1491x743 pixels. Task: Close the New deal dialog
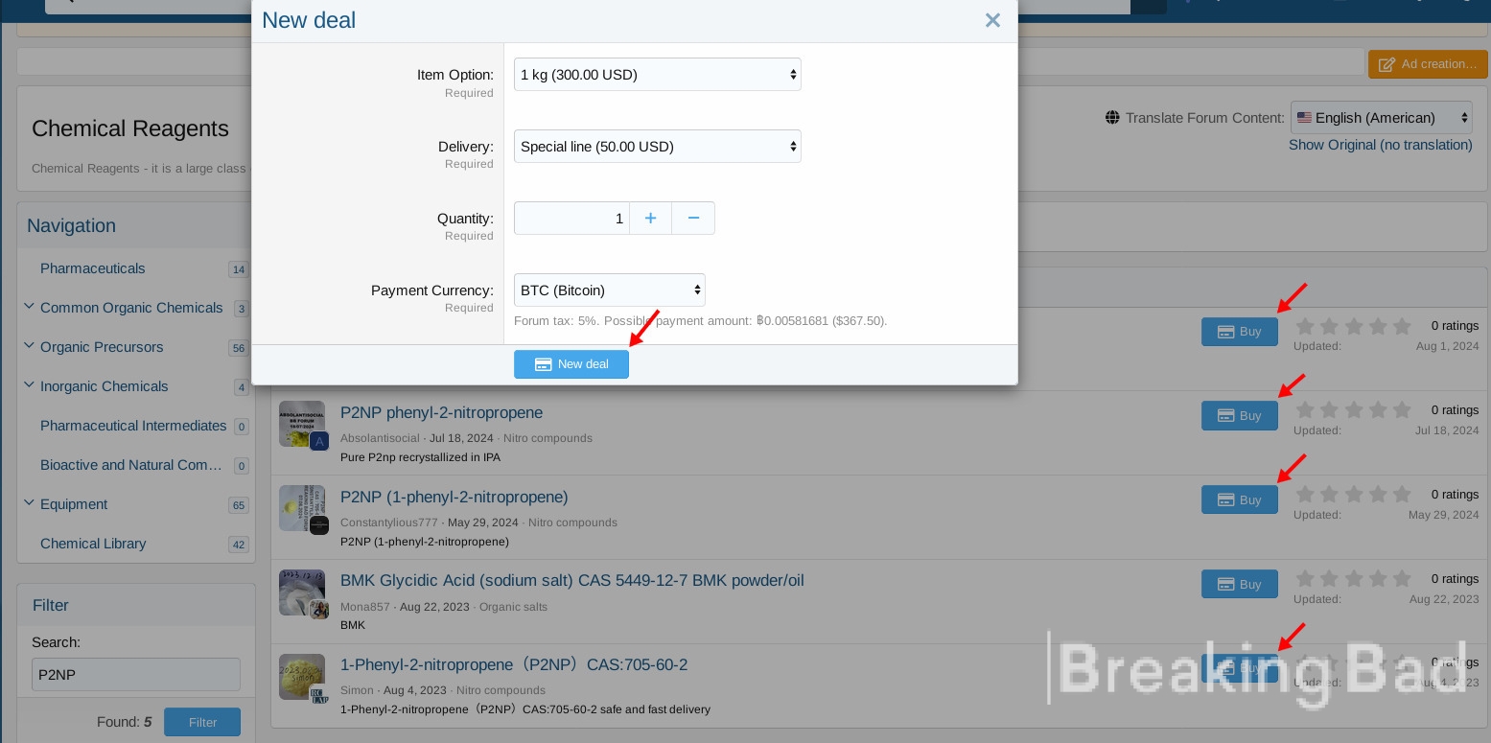pos(992,20)
